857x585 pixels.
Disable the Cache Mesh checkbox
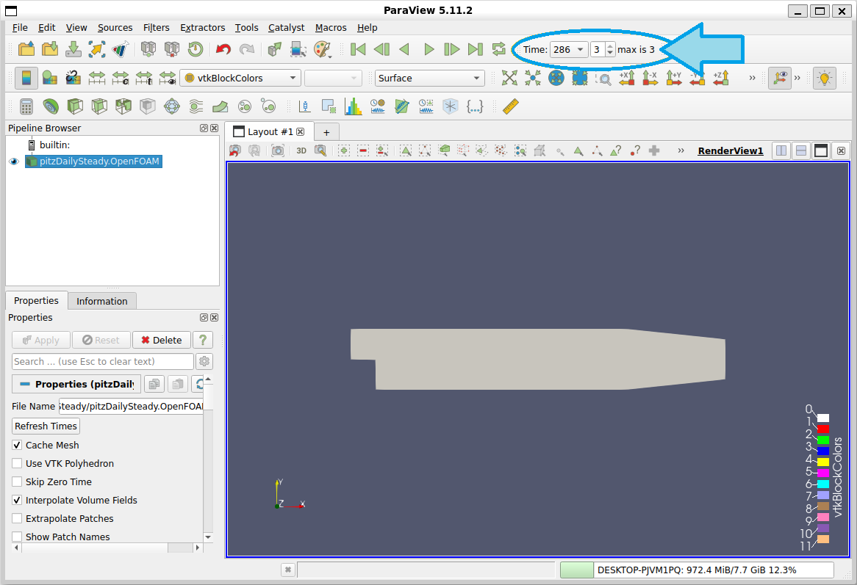pos(17,446)
